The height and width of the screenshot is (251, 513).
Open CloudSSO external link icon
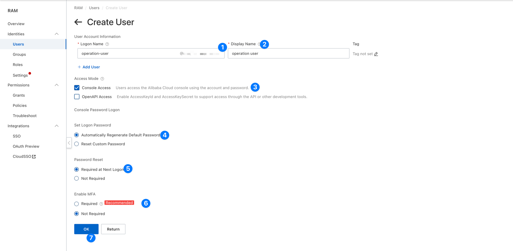[x=34, y=157]
